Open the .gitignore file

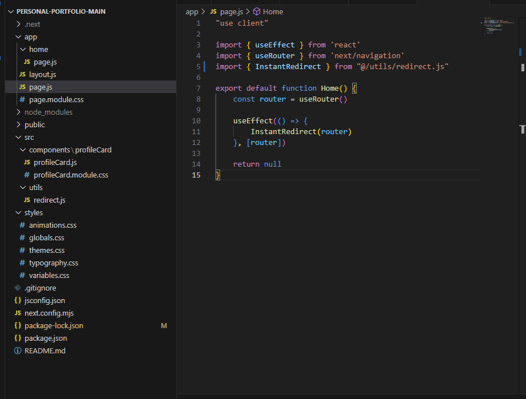pos(40,288)
